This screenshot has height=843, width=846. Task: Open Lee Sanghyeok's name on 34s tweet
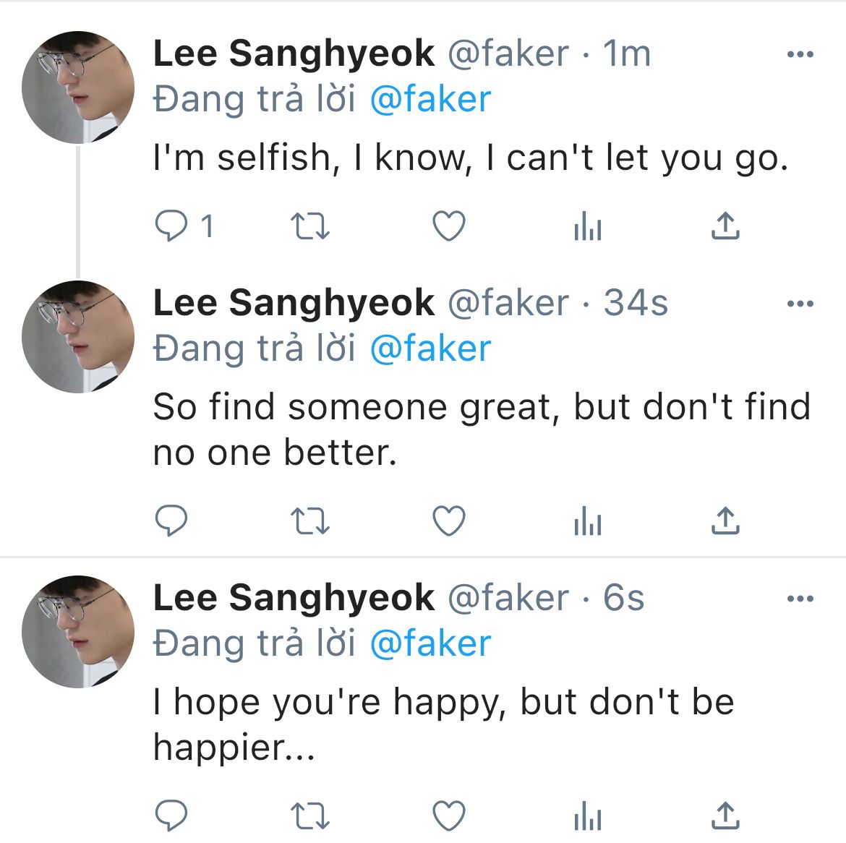[x=294, y=303]
